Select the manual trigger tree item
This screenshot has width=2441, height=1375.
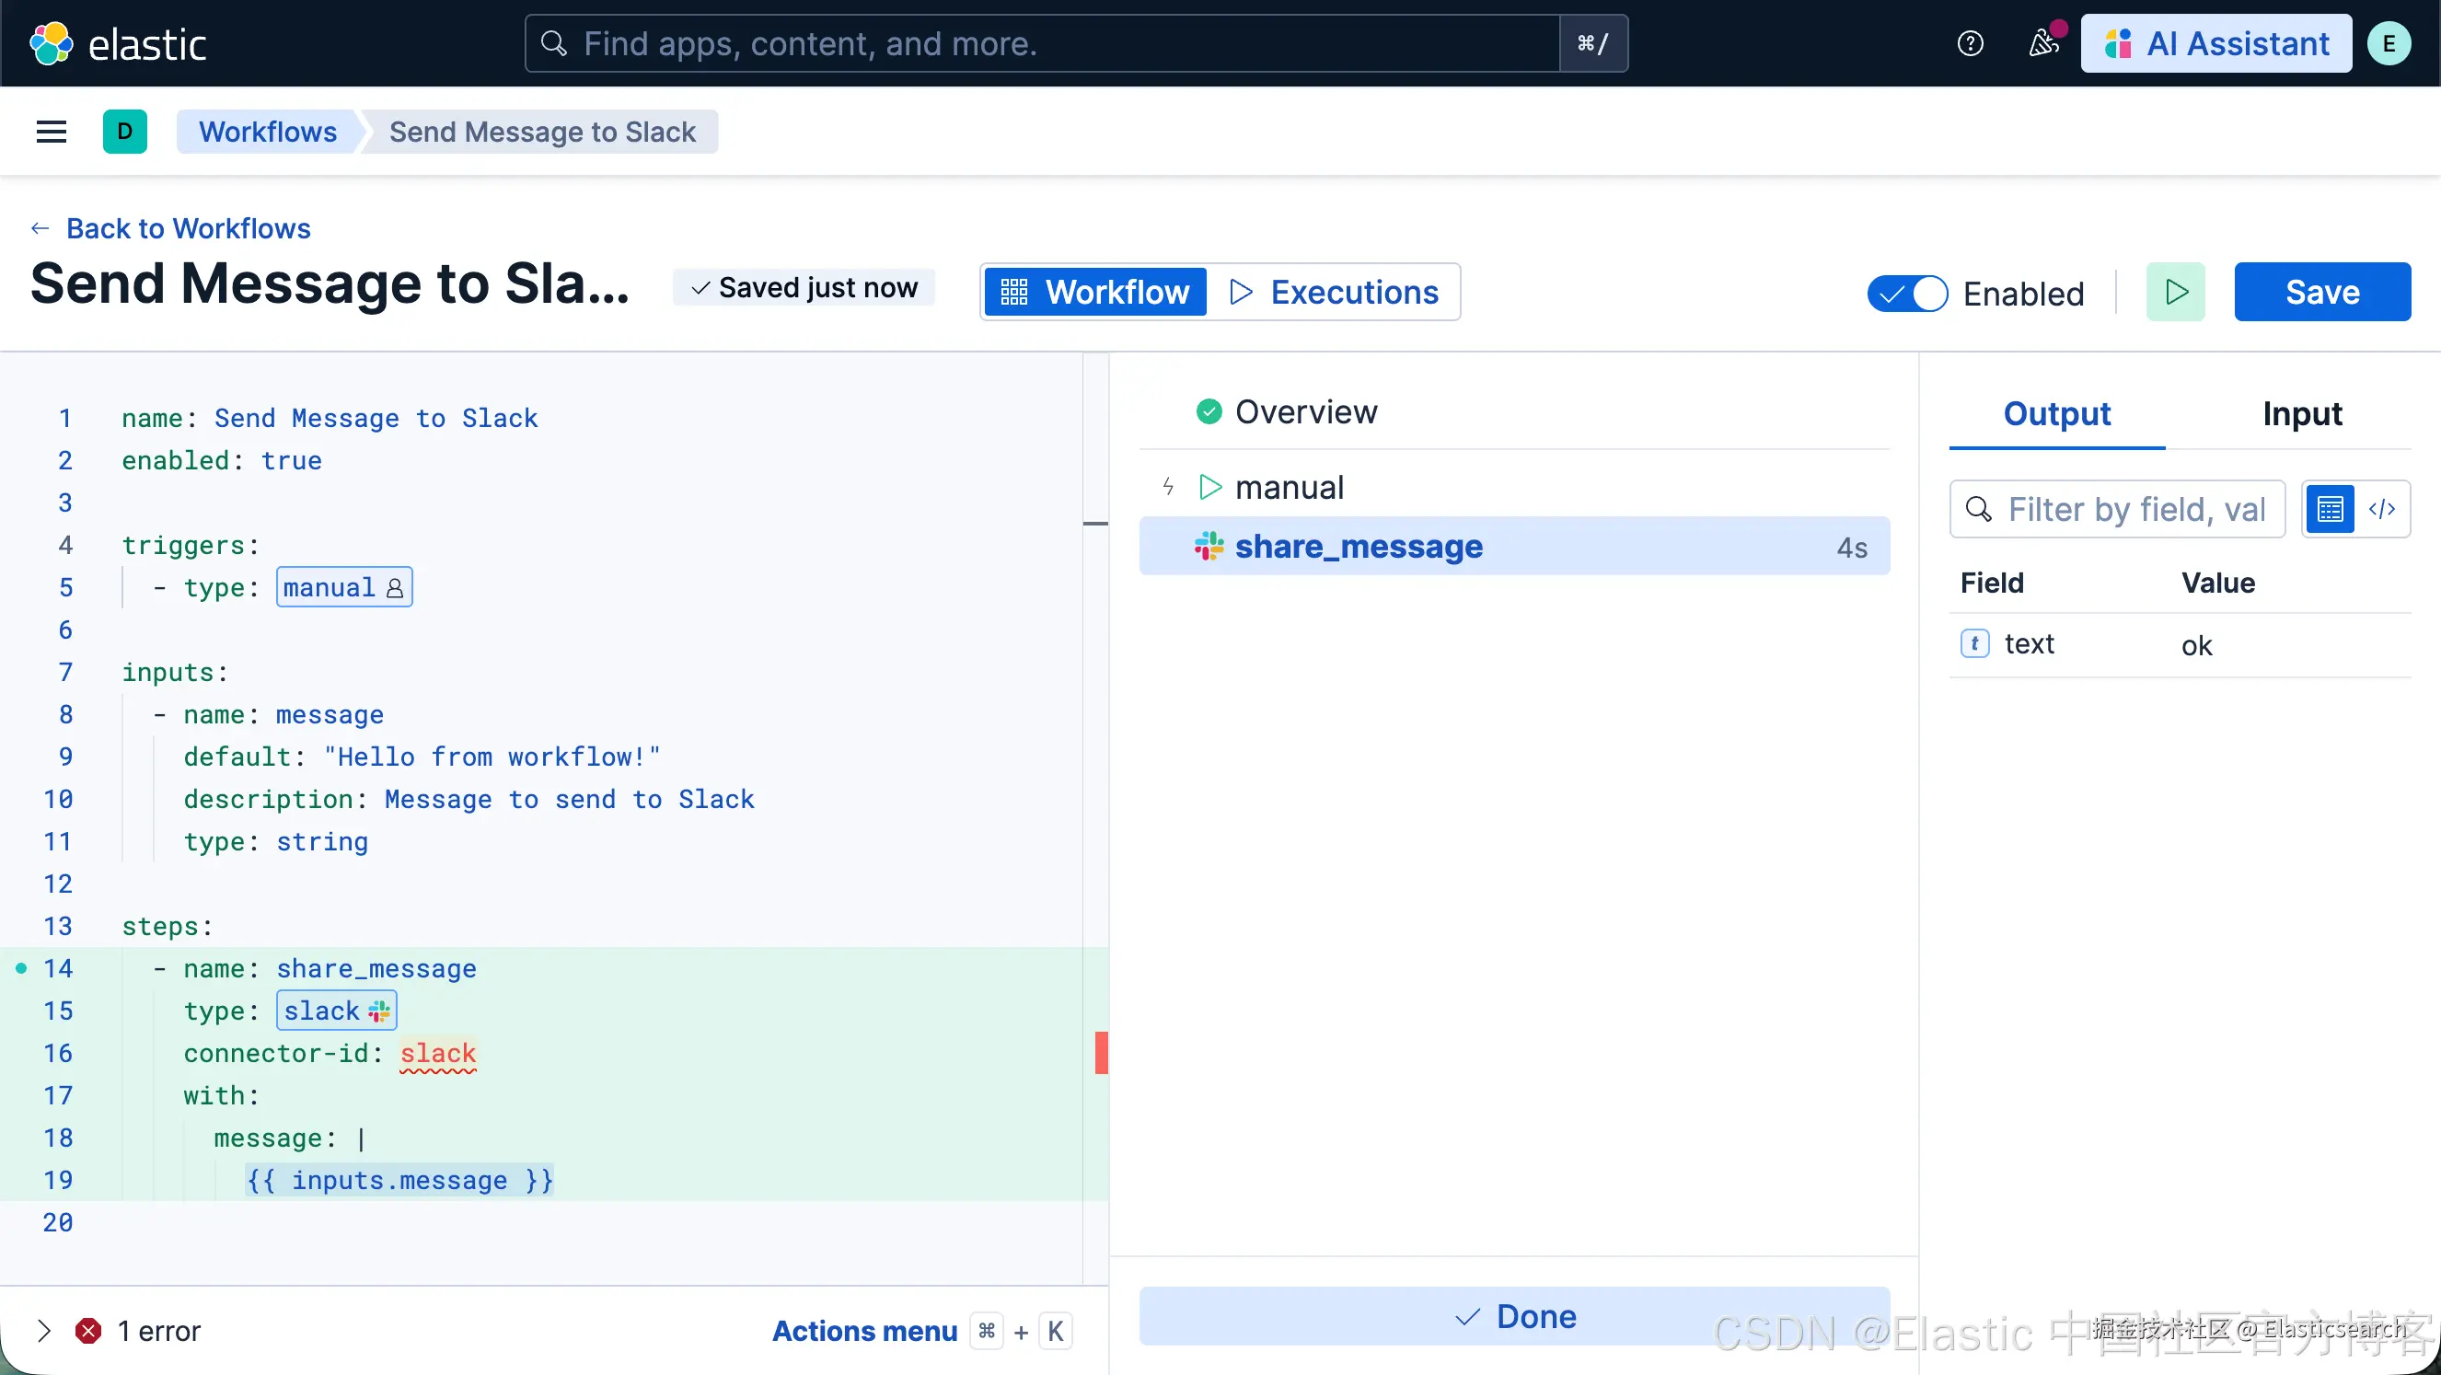pos(1289,487)
